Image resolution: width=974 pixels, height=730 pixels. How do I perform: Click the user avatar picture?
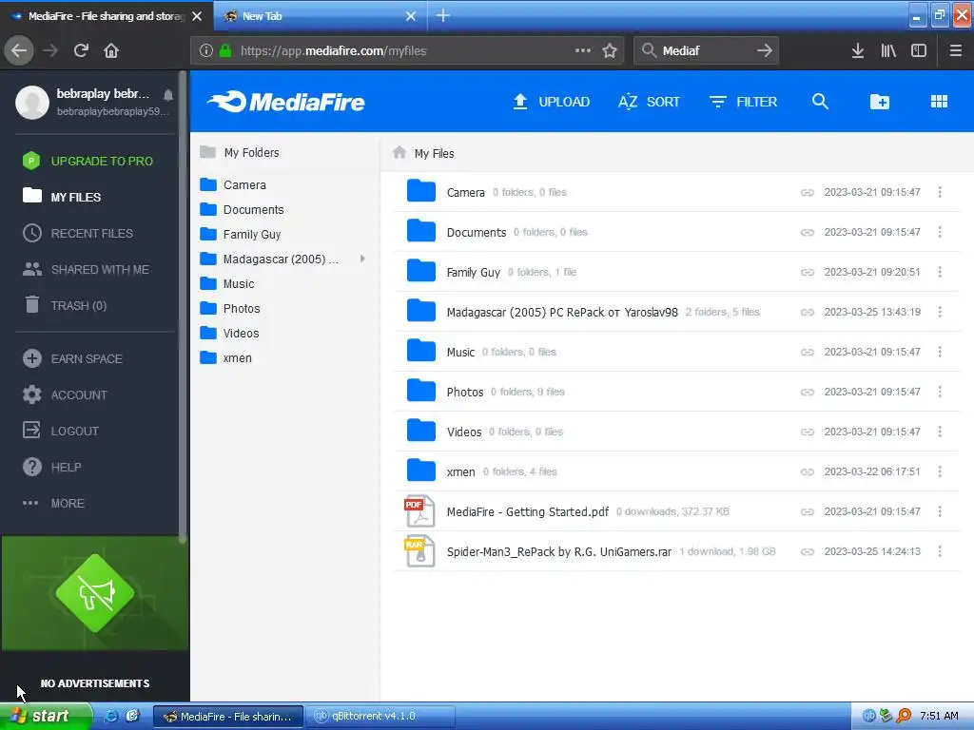(x=32, y=103)
